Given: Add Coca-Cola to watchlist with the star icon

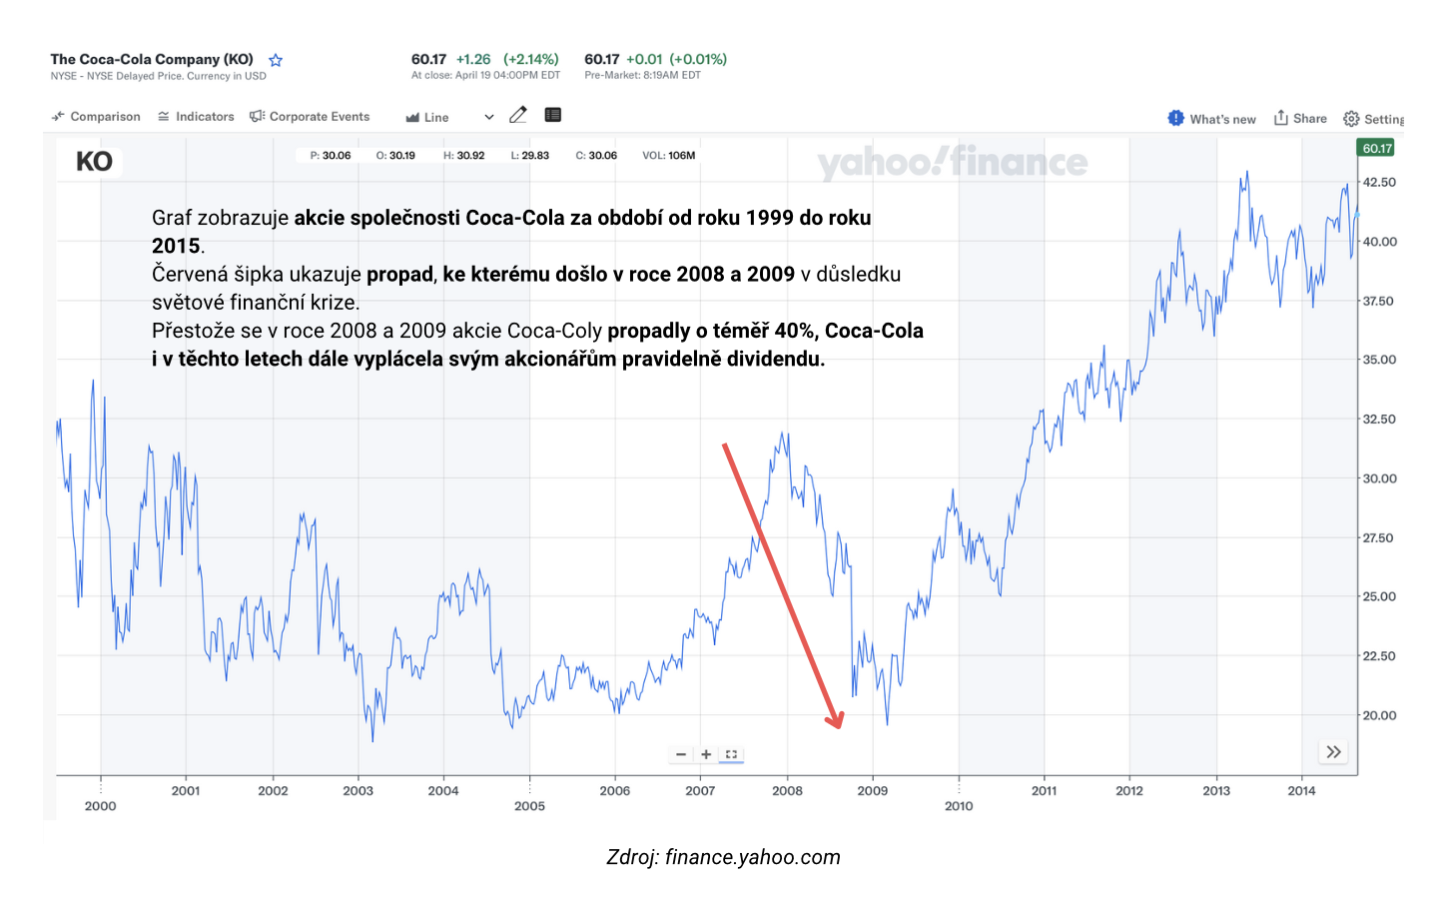Looking at the screenshot, I should point(276,61).
